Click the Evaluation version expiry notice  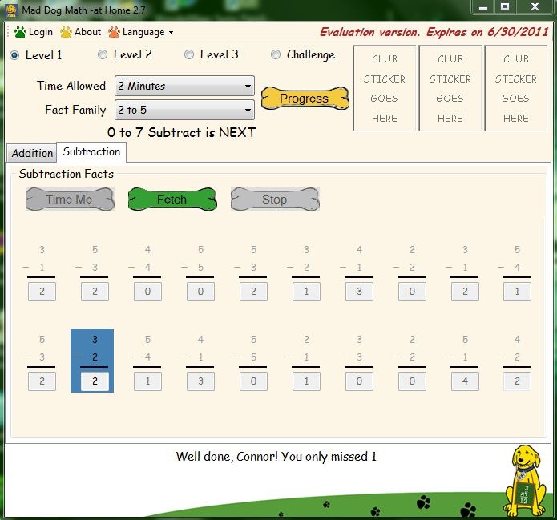coord(434,32)
